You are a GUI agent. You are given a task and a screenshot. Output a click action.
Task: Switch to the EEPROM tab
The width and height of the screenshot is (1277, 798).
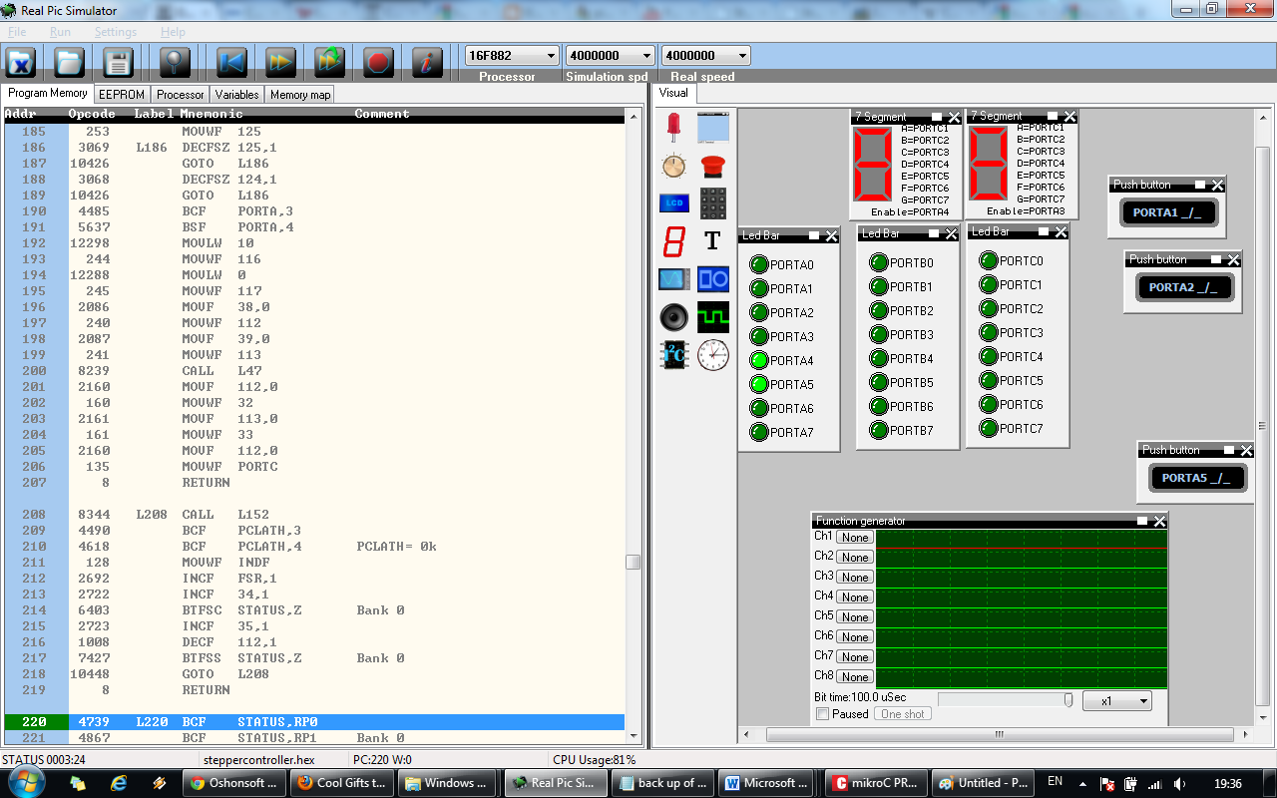pyautogui.click(x=122, y=94)
